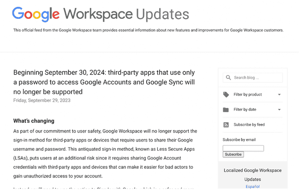Focus the Search blog field

[x=253, y=77]
